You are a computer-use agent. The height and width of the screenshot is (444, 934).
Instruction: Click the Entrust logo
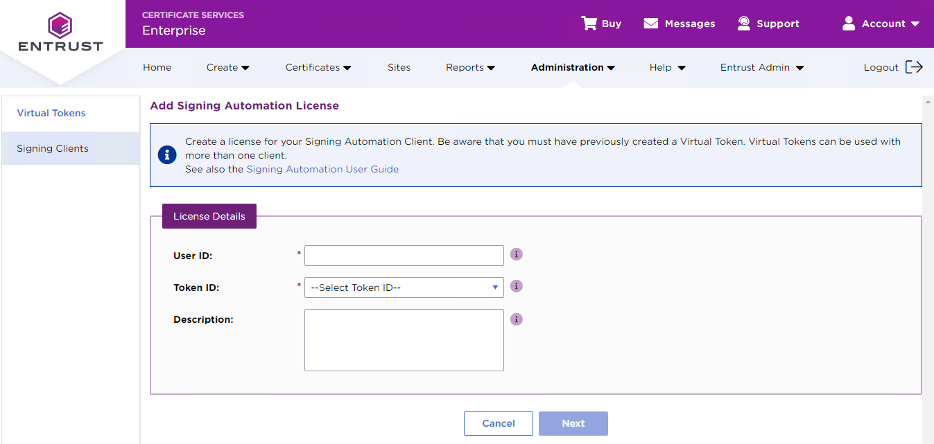pyautogui.click(x=60, y=33)
